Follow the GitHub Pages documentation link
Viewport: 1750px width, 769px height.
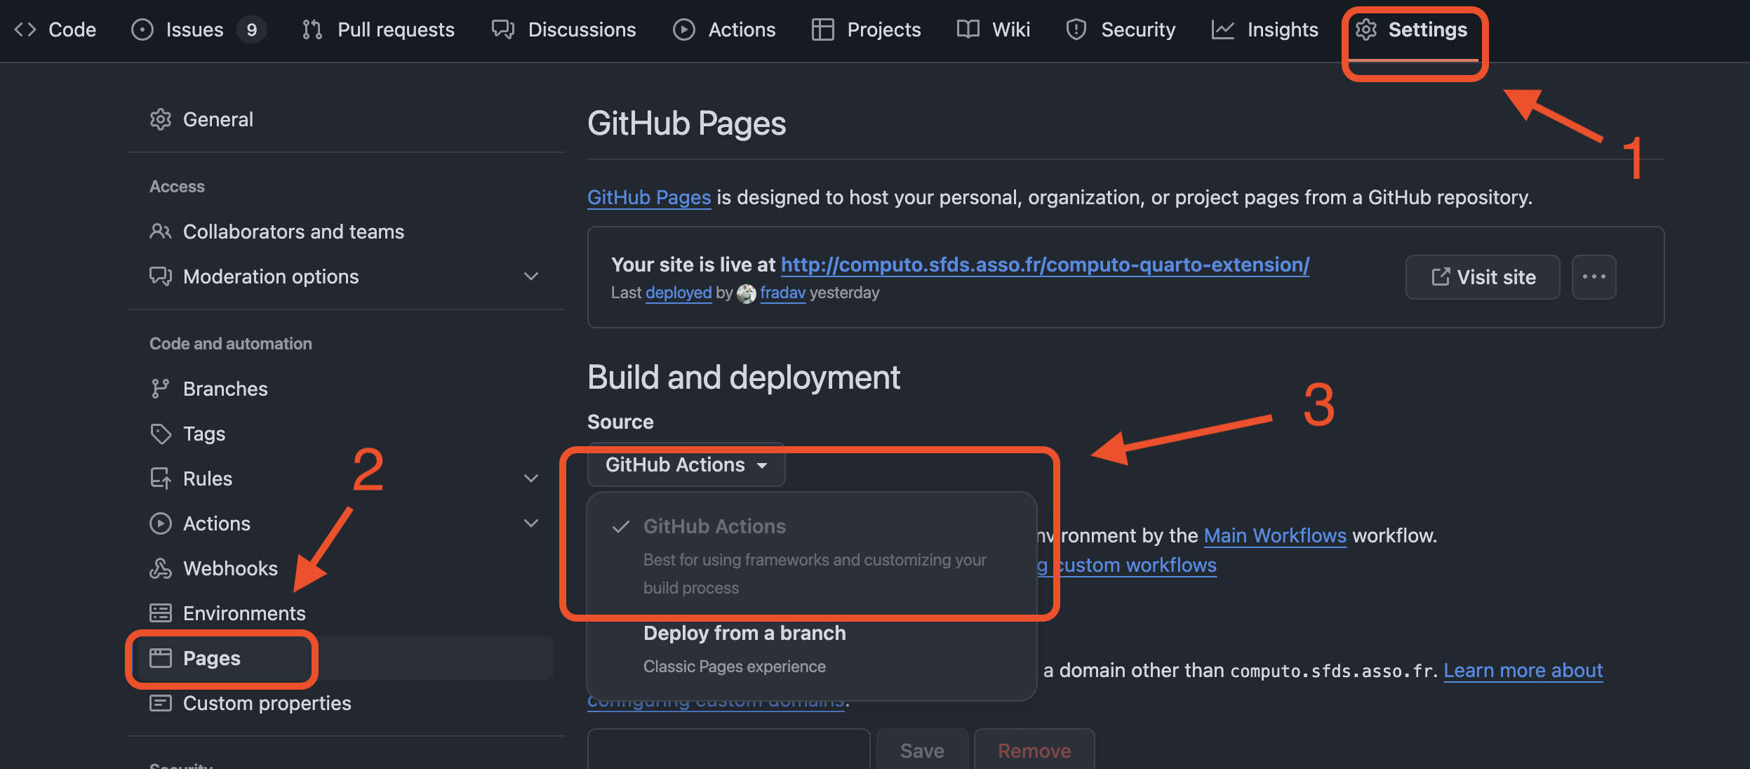pyautogui.click(x=649, y=198)
